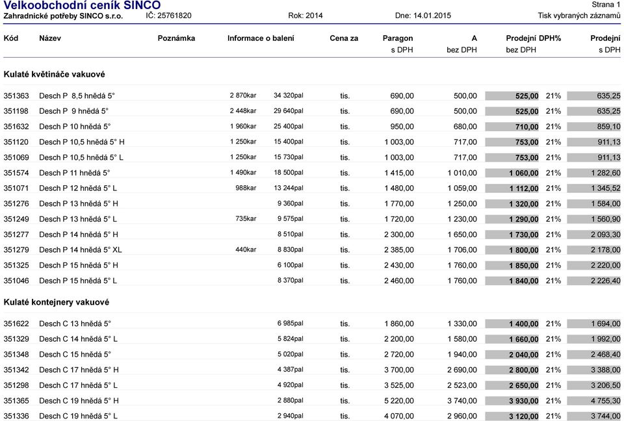Click the 'Cena za' column header

click(x=344, y=38)
